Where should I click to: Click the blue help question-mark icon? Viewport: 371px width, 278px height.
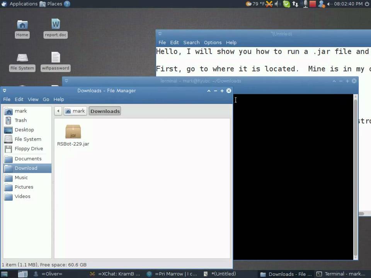[67, 4]
